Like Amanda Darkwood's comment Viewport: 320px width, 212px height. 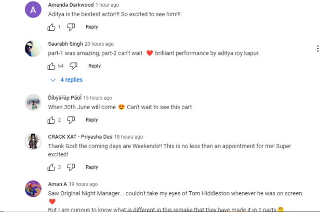pos(51,27)
